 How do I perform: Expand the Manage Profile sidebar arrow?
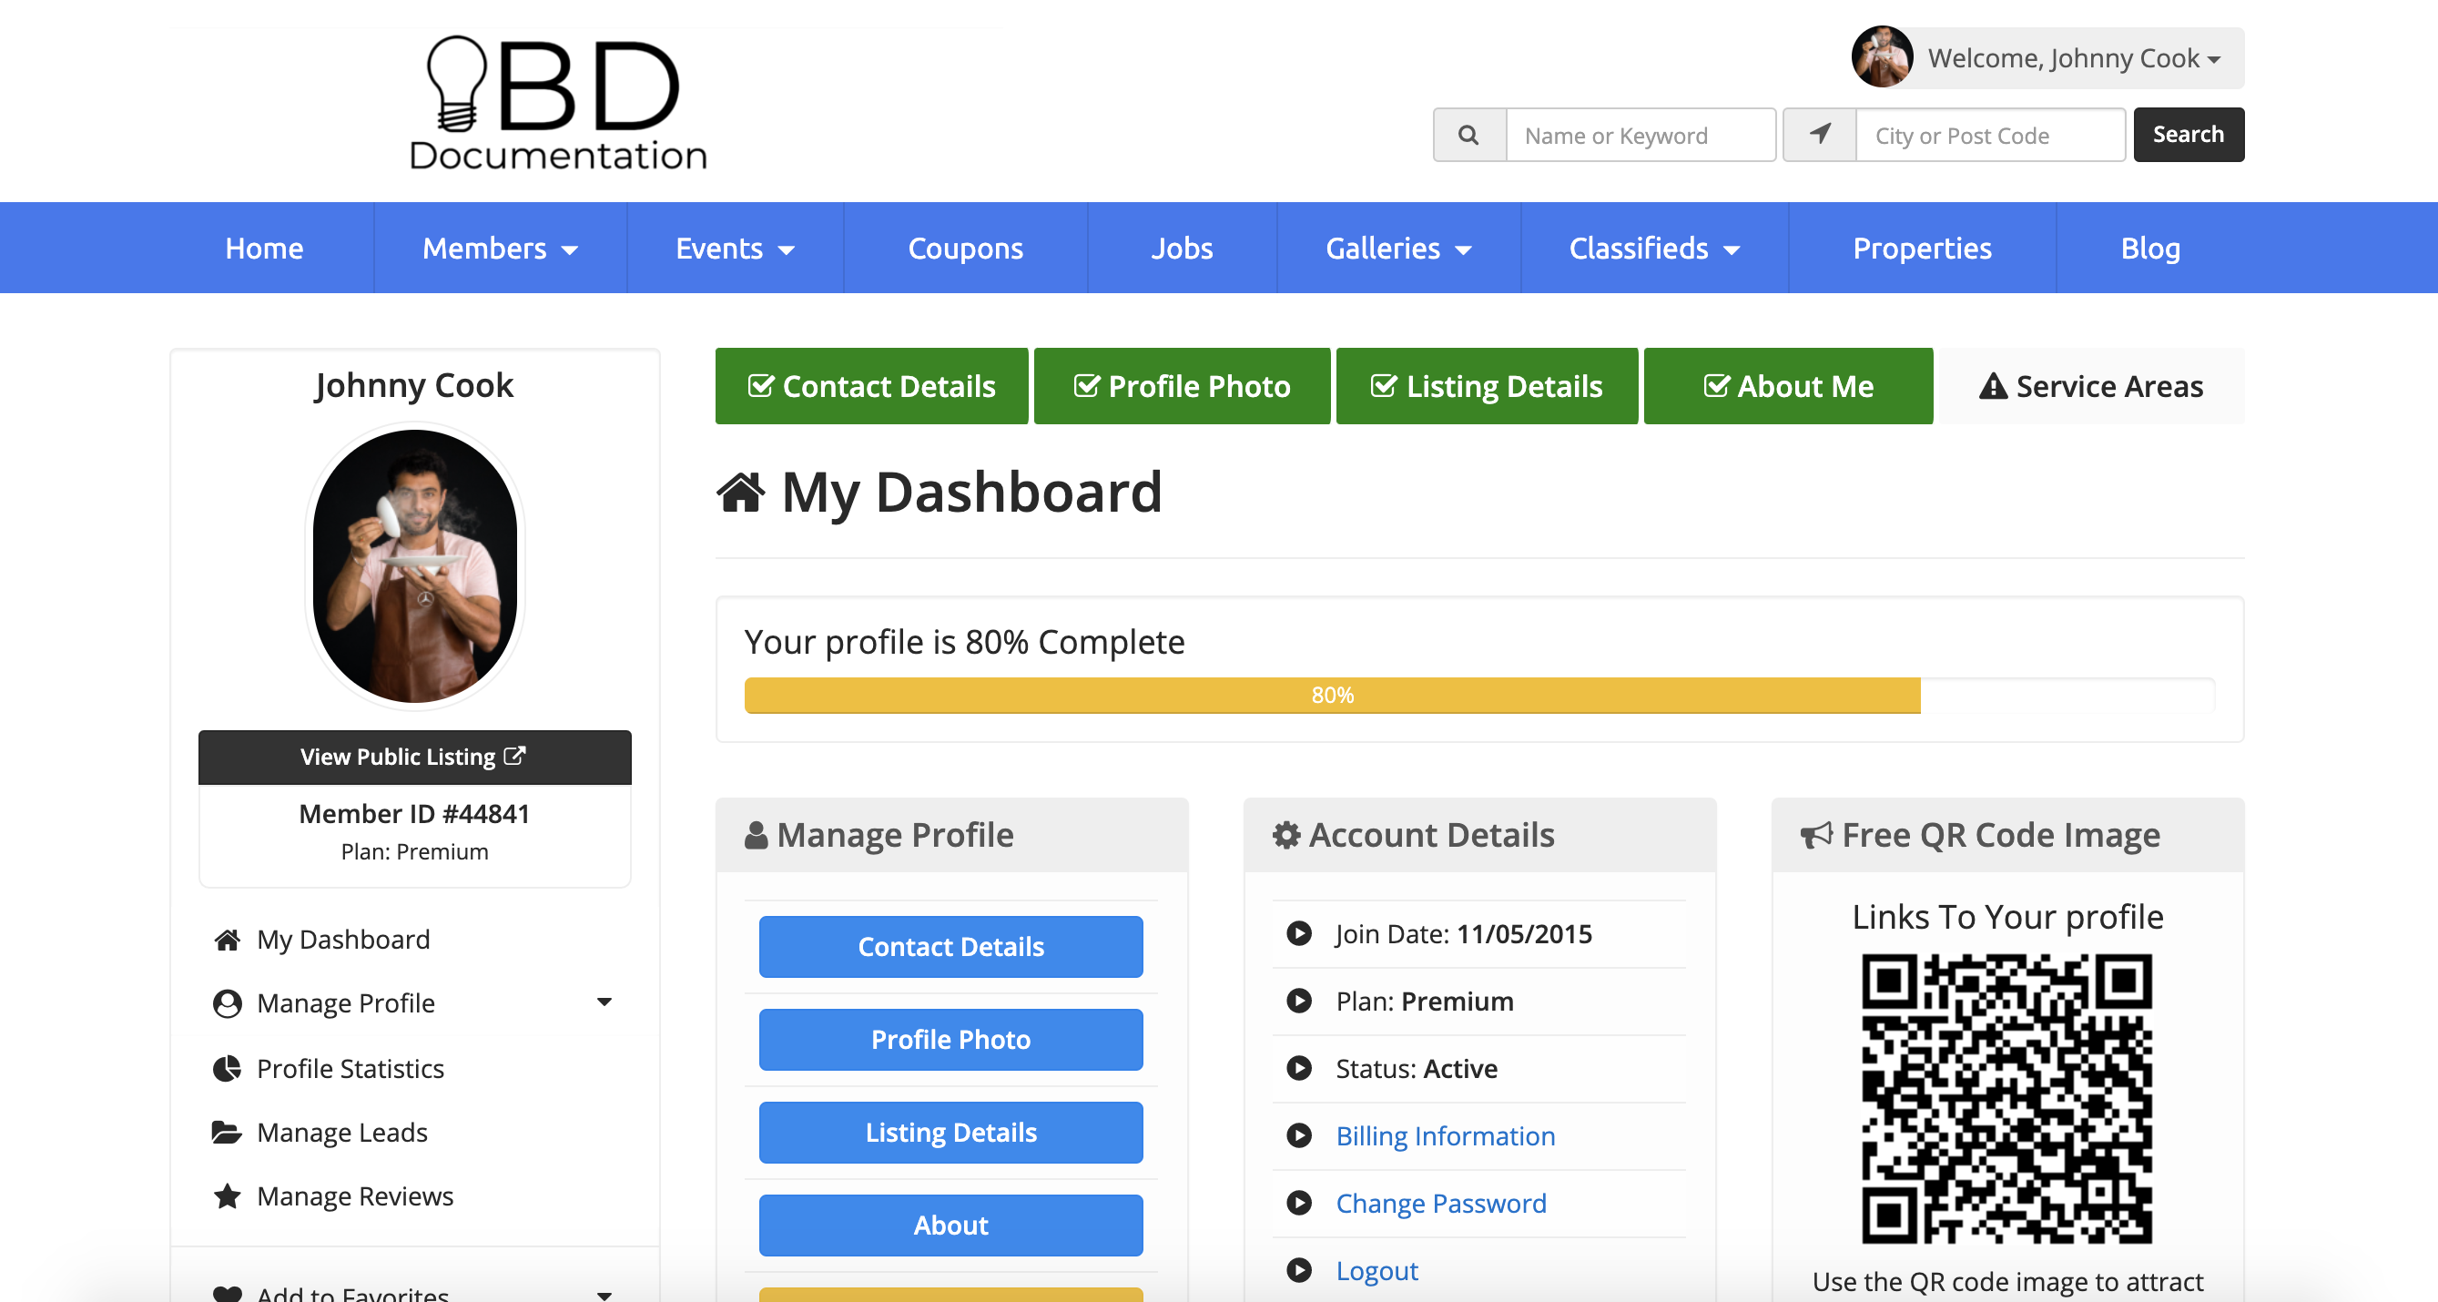tap(604, 1002)
